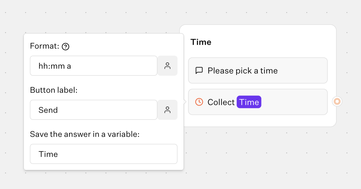Viewport: 361px width, 189px height.
Task: Focus the Button label field containing Send
Action: (x=94, y=110)
